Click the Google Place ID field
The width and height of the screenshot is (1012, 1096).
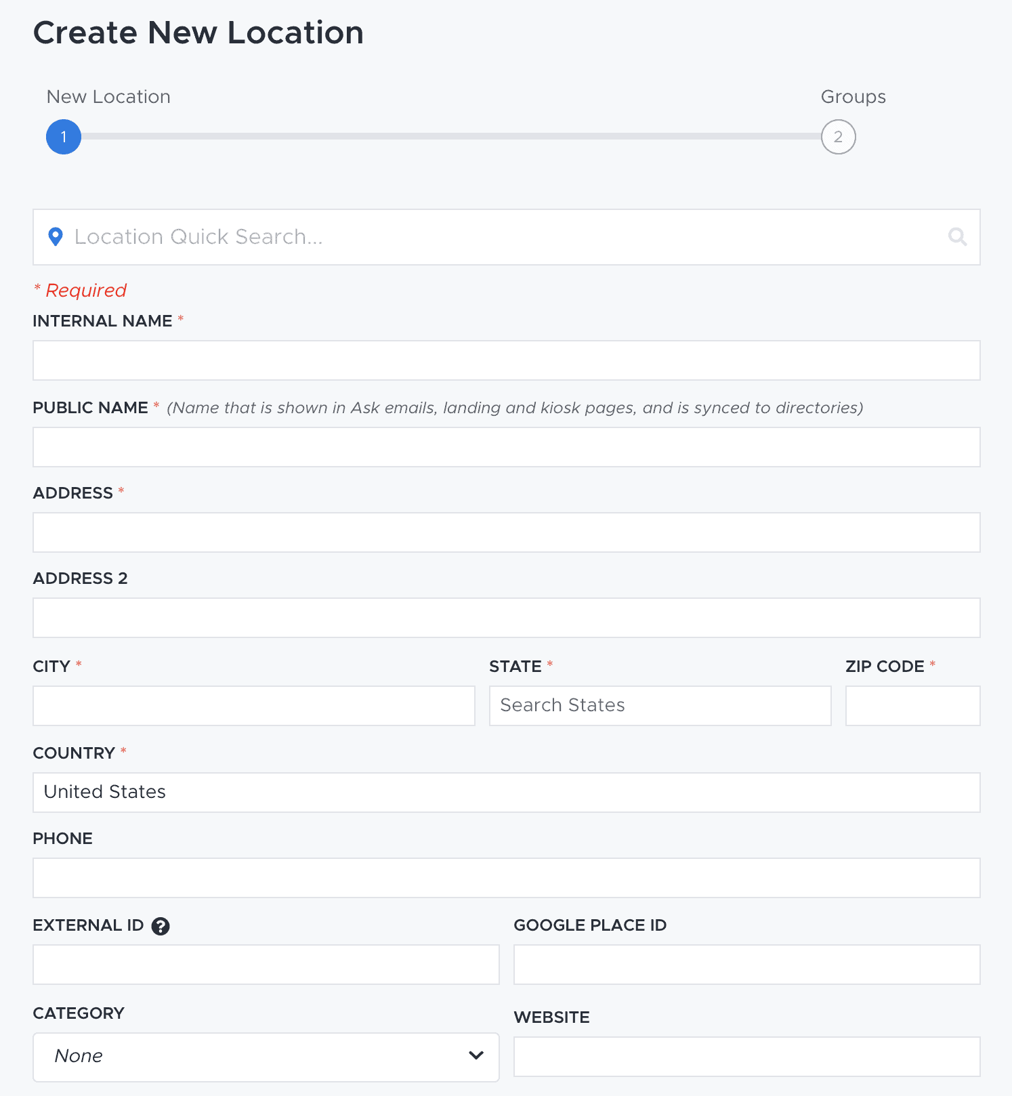pyautogui.click(x=746, y=965)
